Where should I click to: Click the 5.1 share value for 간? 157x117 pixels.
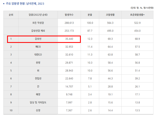click(90, 87)
